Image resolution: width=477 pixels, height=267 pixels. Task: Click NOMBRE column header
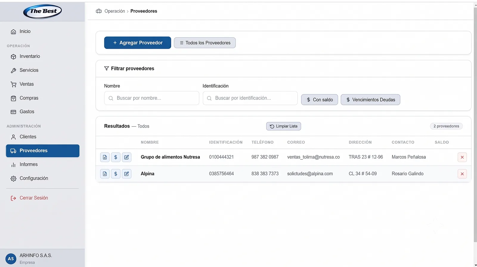150,142
